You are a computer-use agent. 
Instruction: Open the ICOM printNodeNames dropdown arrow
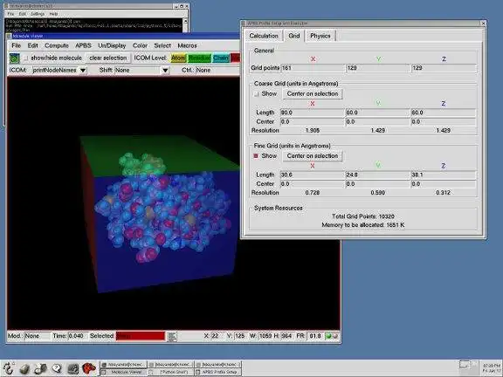(x=83, y=70)
